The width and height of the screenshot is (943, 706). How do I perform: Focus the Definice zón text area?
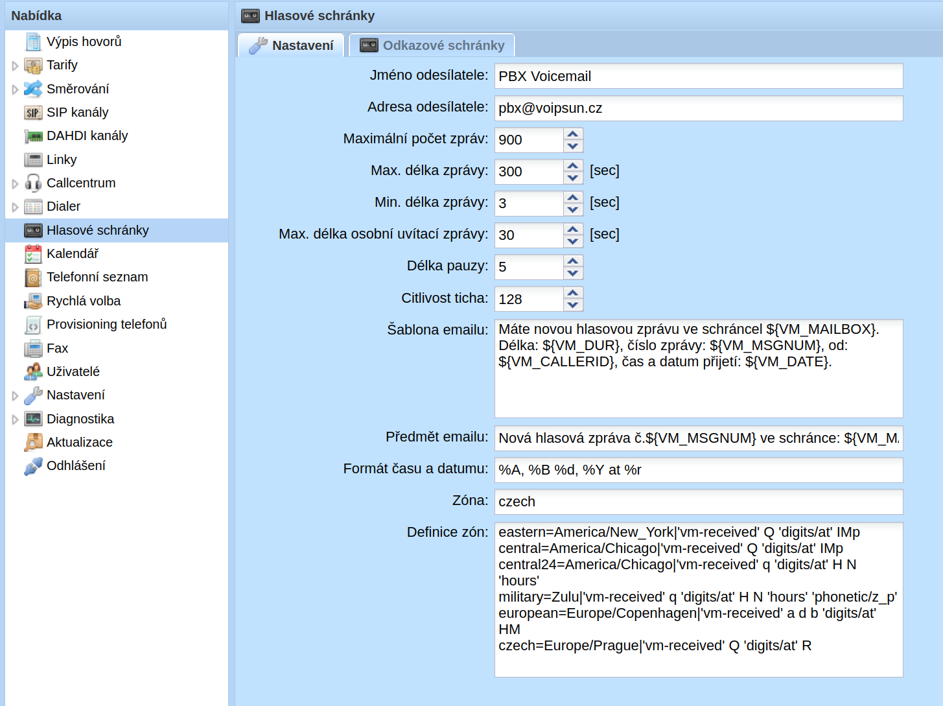(x=699, y=600)
